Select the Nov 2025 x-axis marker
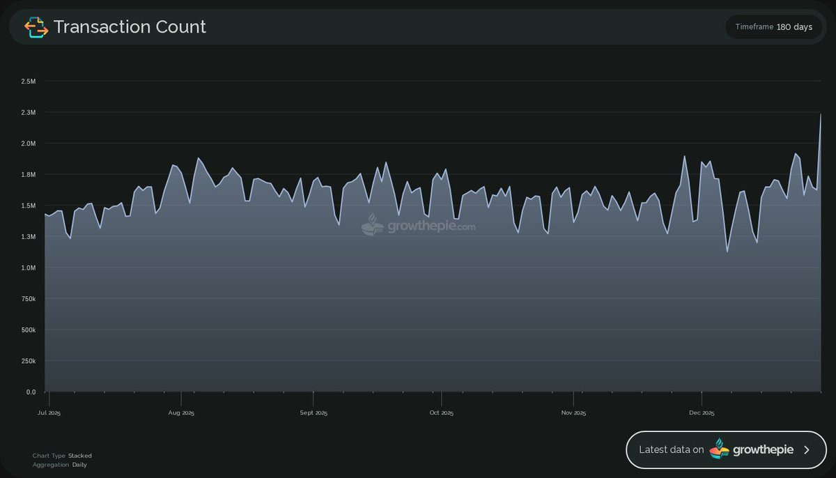Image resolution: width=836 pixels, height=478 pixels. pyautogui.click(x=573, y=413)
